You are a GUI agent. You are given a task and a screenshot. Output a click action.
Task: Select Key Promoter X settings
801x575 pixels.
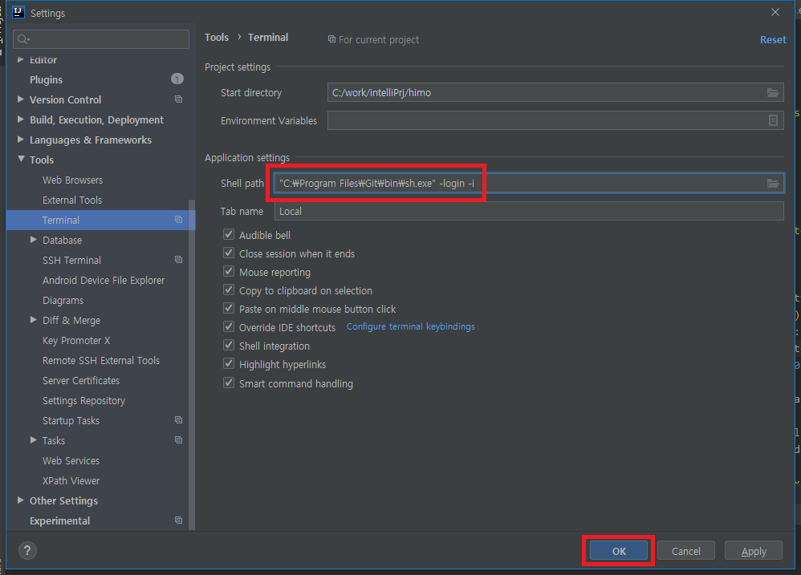[76, 340]
